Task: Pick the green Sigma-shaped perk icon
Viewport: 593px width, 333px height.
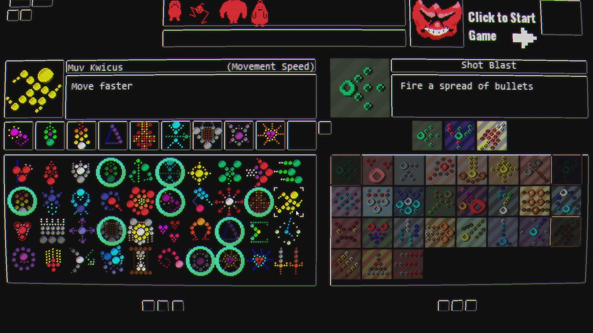Action: click(259, 232)
